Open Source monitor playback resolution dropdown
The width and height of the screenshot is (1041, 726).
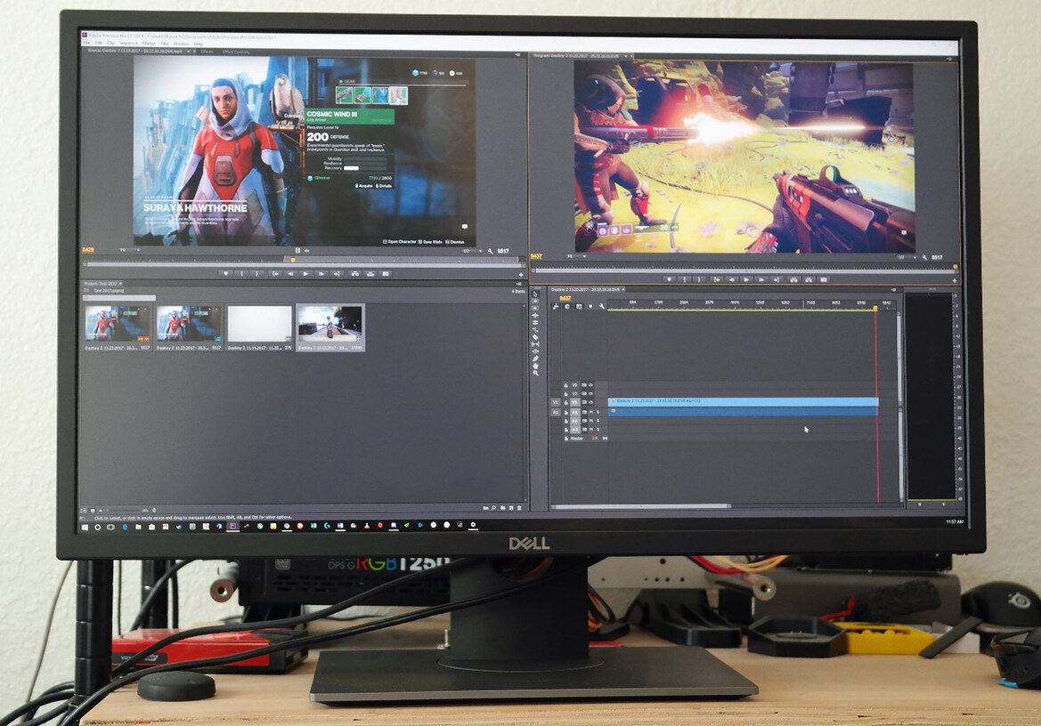472,251
